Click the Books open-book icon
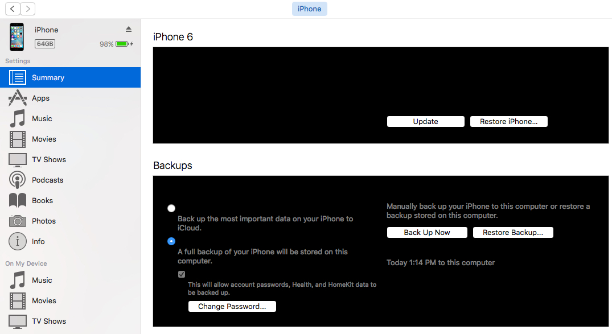The height and width of the screenshot is (334, 612). (x=18, y=200)
